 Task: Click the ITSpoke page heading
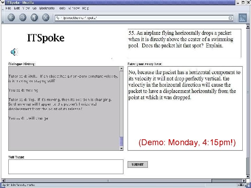pyautogui.click(x=46, y=38)
